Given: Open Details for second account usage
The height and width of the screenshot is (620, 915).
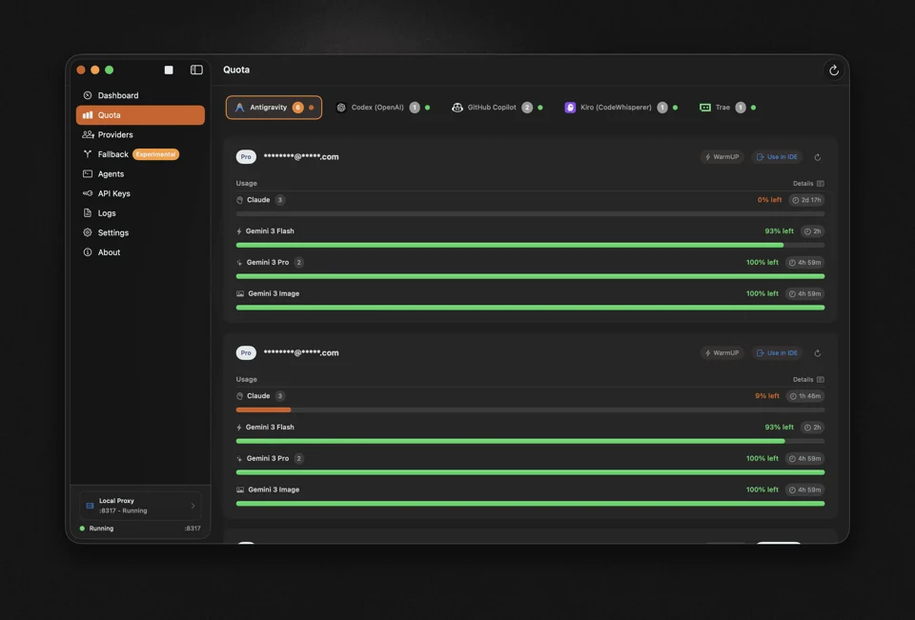Looking at the screenshot, I should point(808,379).
